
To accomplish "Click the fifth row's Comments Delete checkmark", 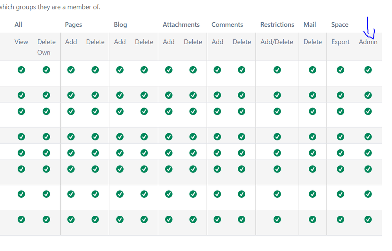I will 241,153.
